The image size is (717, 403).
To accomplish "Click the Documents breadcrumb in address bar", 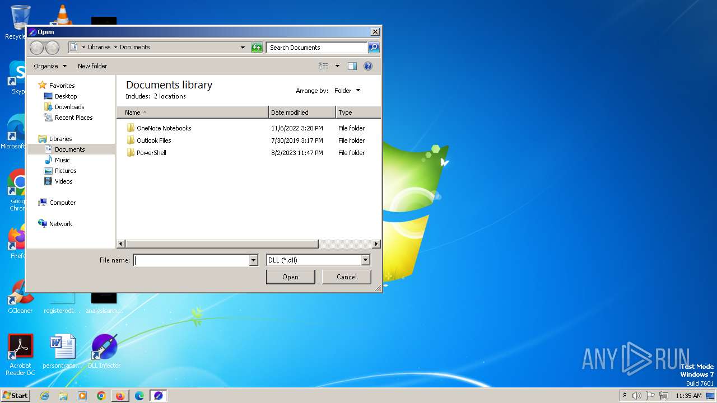I will (134, 48).
